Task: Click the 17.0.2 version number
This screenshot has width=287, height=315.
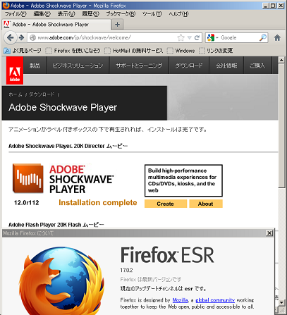Action: click(x=126, y=270)
